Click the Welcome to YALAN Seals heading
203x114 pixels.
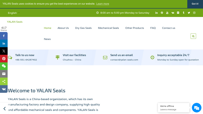37,91
